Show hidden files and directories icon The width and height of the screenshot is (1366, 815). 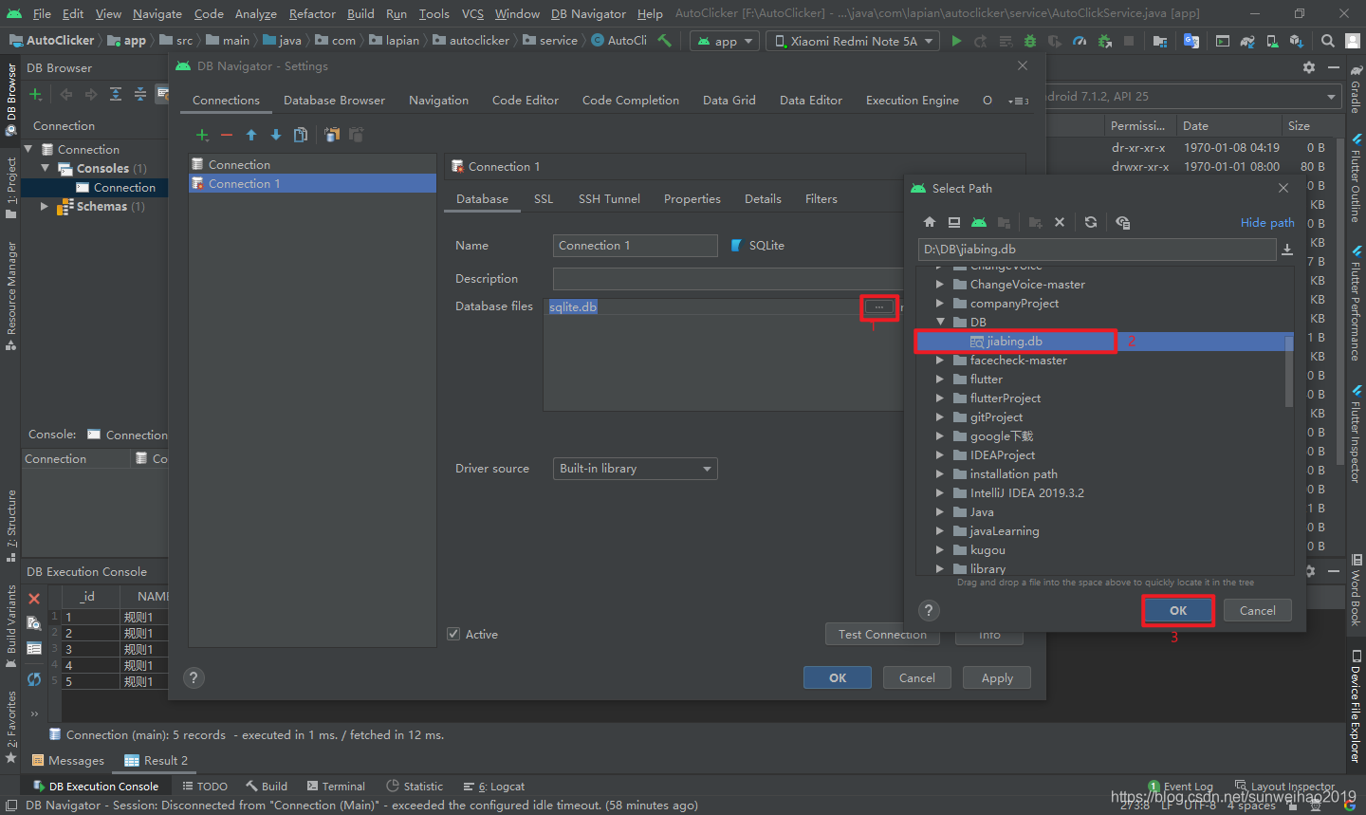(1123, 222)
